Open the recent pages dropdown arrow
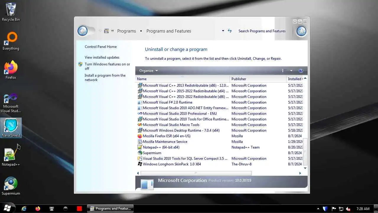378x213 pixels. (100, 31)
